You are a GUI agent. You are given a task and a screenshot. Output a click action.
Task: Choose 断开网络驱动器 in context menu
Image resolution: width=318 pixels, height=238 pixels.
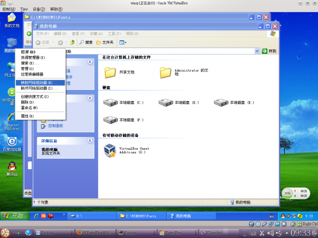click(x=40, y=88)
